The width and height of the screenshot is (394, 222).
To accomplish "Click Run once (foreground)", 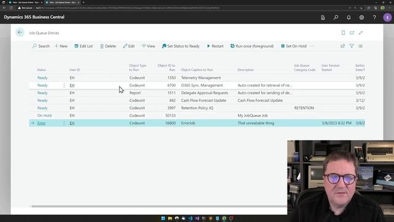I will [x=252, y=46].
